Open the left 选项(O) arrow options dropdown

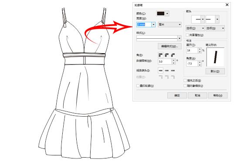tap(195, 28)
